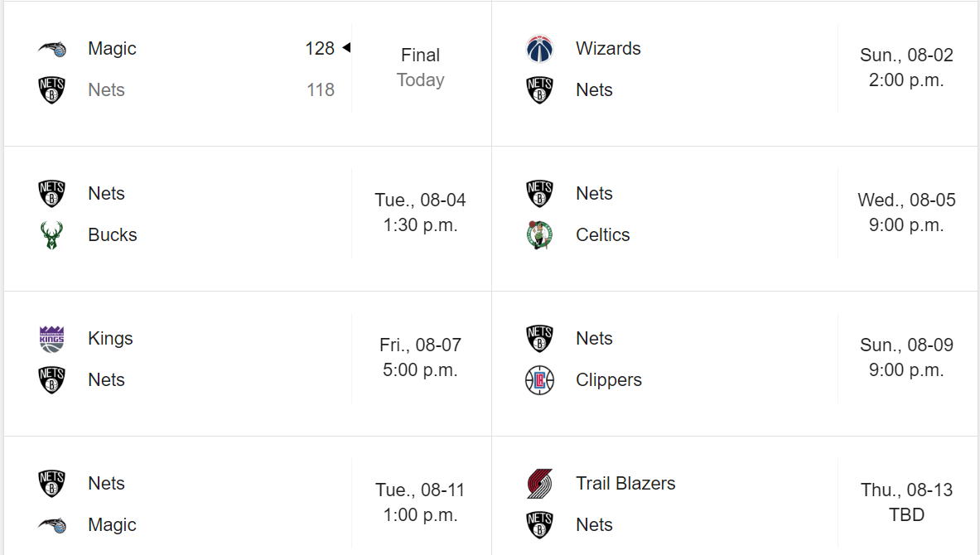Click the Milwaukee Bucks deer logo
The image size is (980, 555).
[x=52, y=235]
